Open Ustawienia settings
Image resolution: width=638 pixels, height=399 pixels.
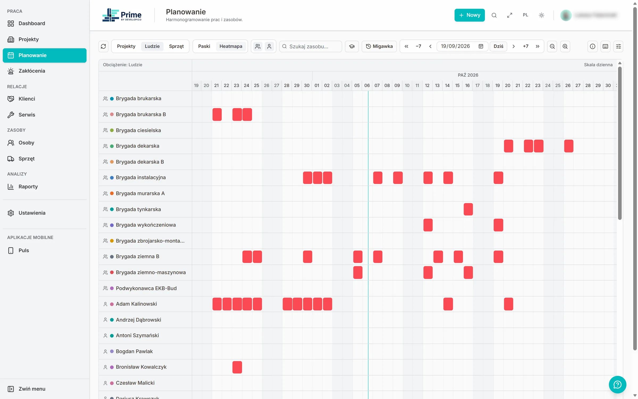click(45, 213)
